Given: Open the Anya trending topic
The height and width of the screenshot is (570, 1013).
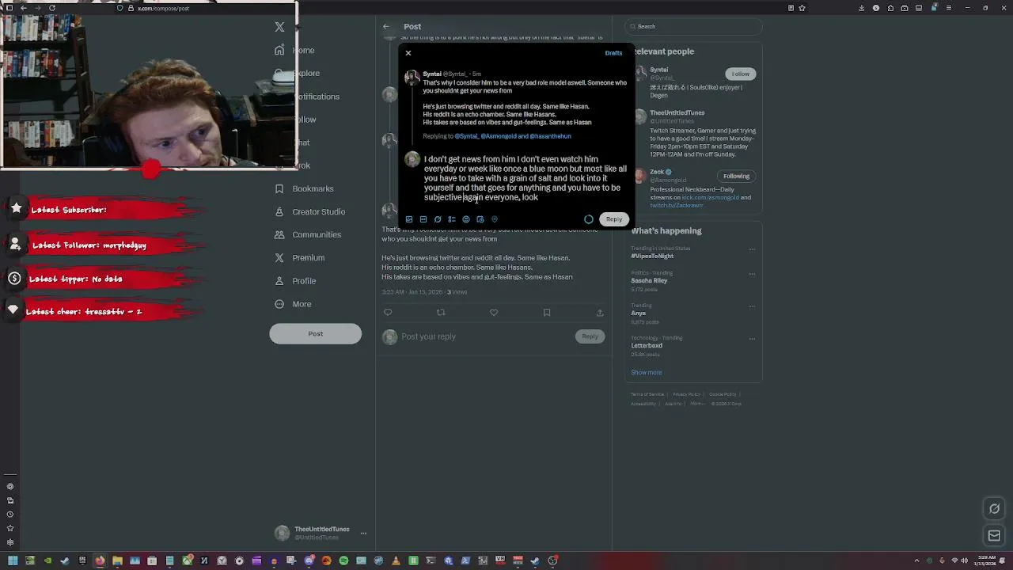Looking at the screenshot, I should coord(639,313).
